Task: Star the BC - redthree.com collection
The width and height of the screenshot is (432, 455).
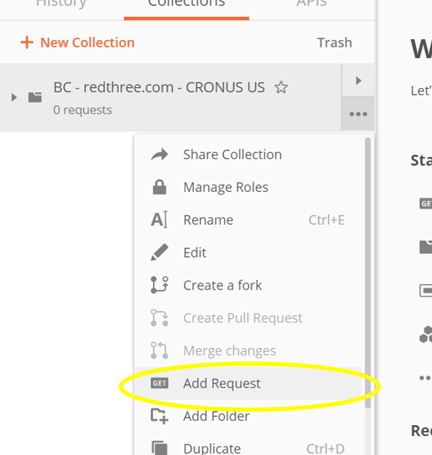Action: [x=281, y=87]
